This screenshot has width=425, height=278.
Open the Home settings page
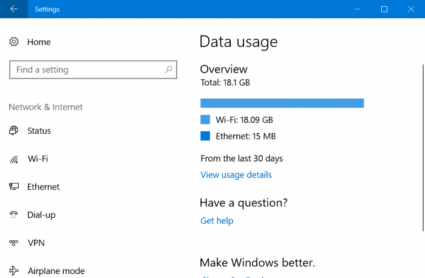(39, 42)
